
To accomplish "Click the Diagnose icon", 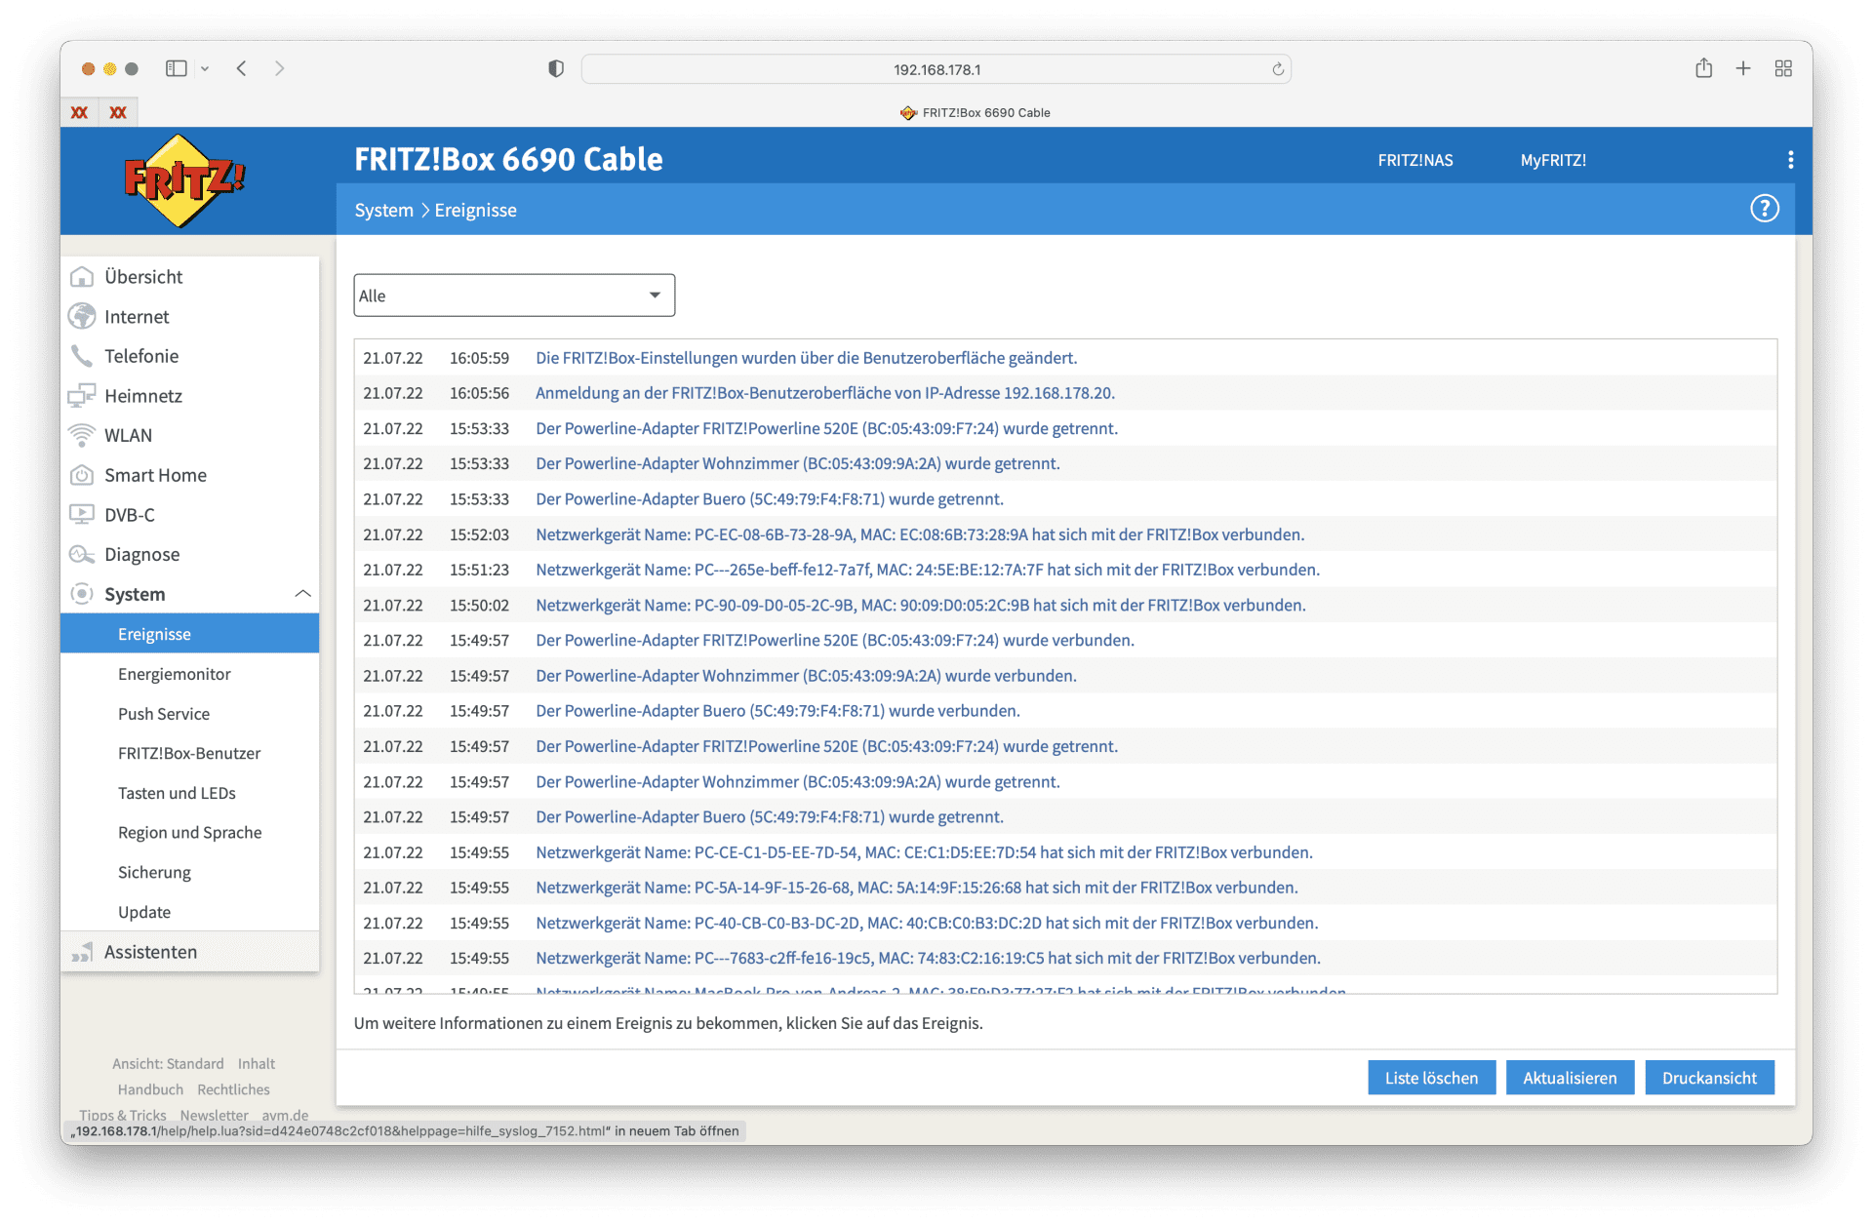I will (82, 554).
